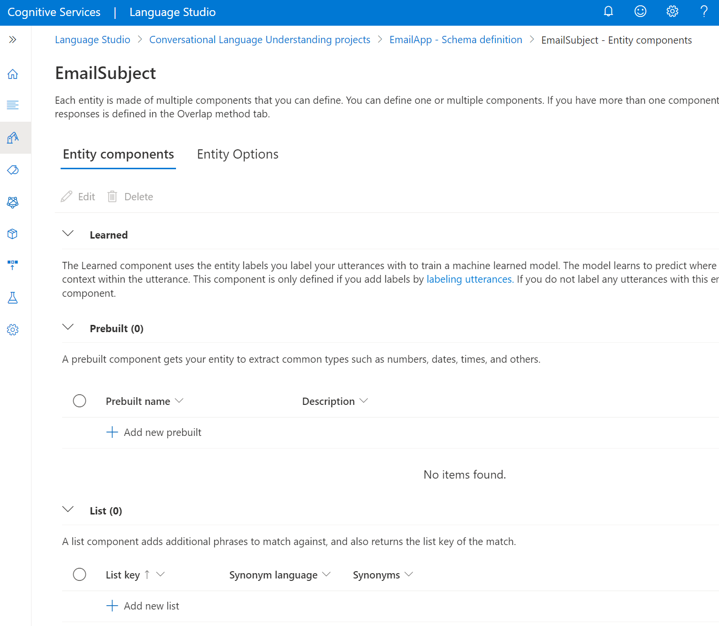Open the data labeling tag icon
Screen dimensions: 719x626
[x=13, y=170]
